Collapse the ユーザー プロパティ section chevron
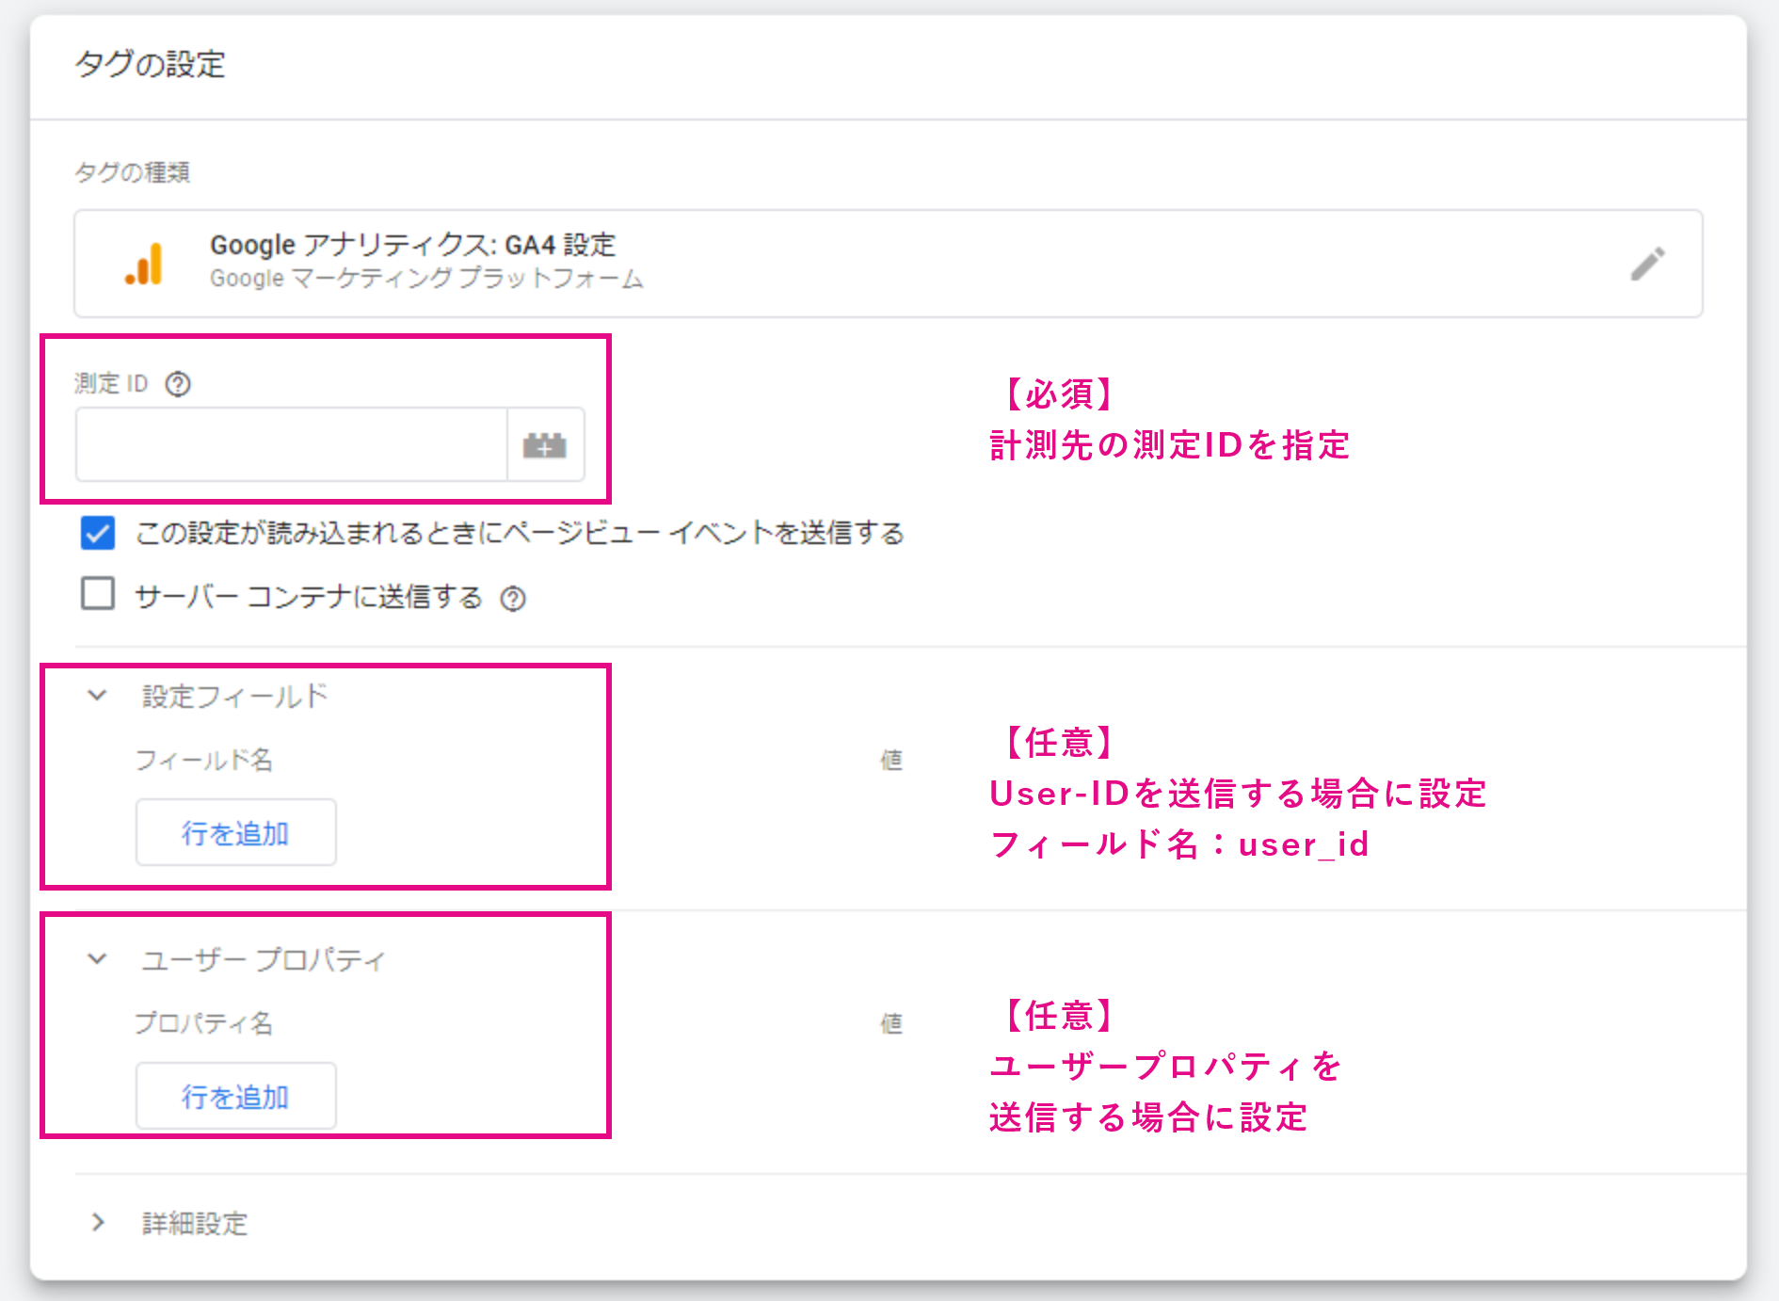The image size is (1779, 1301). [97, 959]
